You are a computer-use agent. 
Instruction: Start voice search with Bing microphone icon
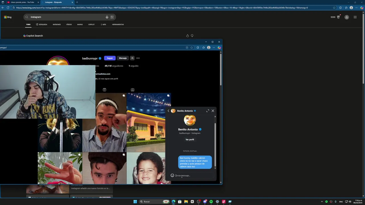click(107, 17)
